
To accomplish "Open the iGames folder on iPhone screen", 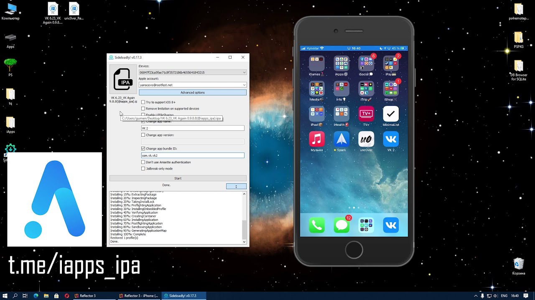I will [x=316, y=64].
